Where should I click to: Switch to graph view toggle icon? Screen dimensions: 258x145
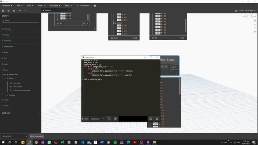(253, 17)
